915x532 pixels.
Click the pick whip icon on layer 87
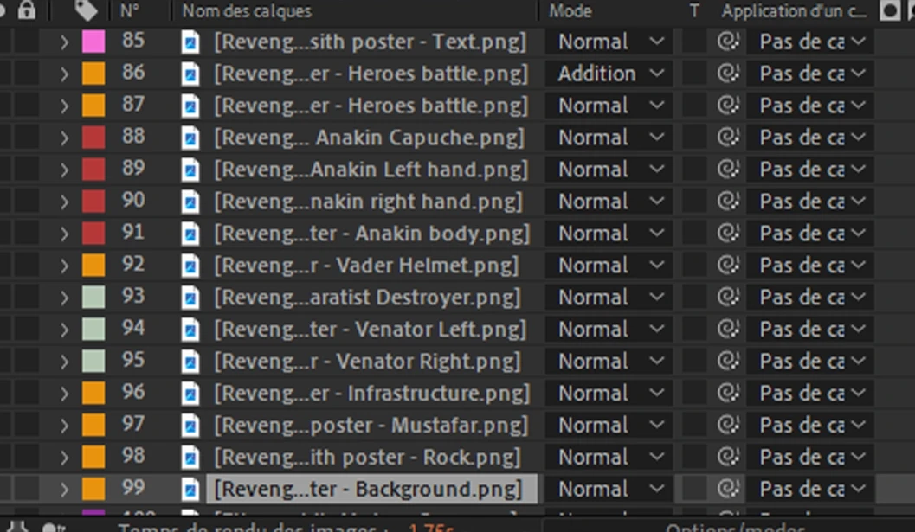[x=728, y=106]
